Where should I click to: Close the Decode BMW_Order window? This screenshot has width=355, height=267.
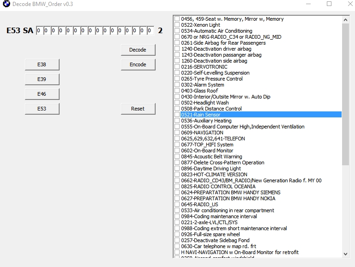tap(350, 4)
